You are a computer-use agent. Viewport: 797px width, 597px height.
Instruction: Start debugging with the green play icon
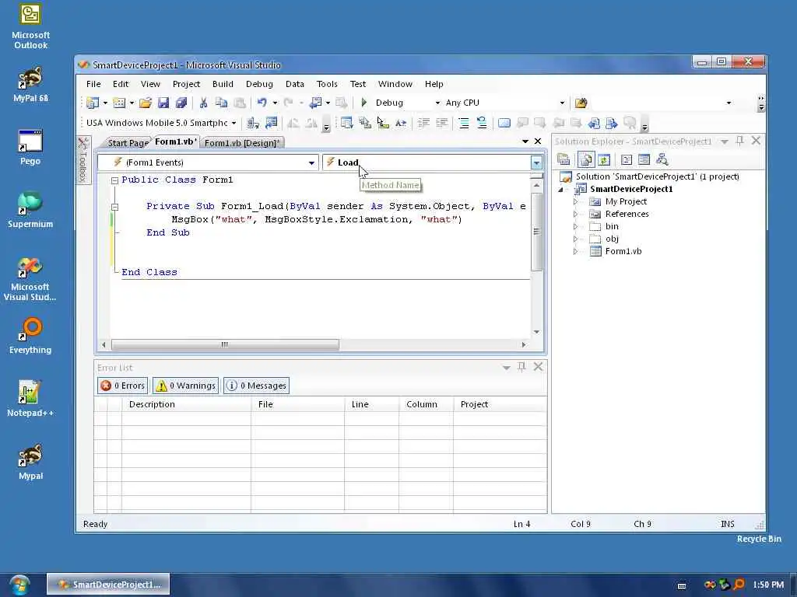(x=364, y=103)
